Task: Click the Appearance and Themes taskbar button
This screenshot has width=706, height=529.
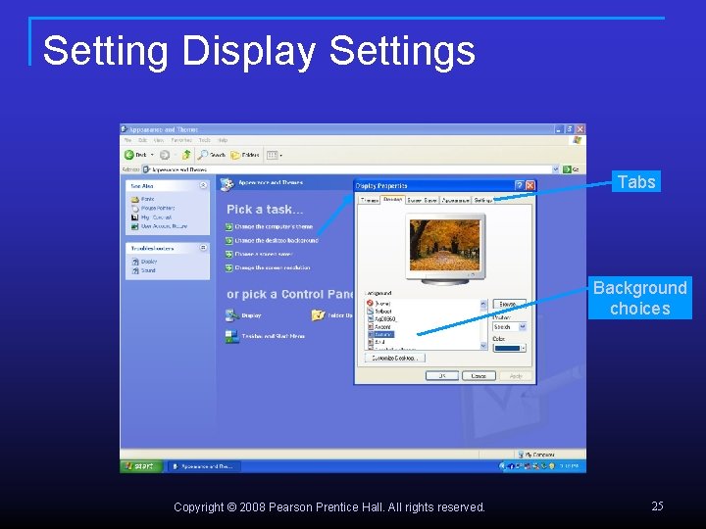Action: click(204, 466)
